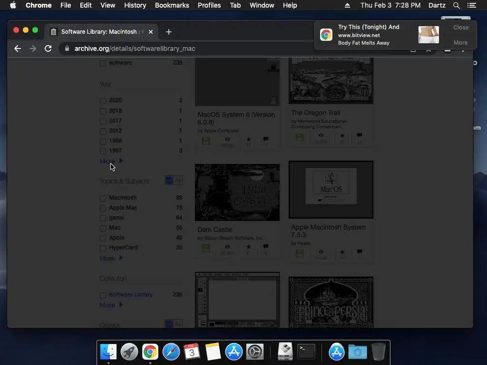487x365 pixels.
Task: Open the App Store icon beside Notes
Action: pyautogui.click(x=234, y=352)
